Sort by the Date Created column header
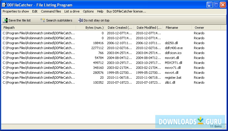 (x=120, y=28)
